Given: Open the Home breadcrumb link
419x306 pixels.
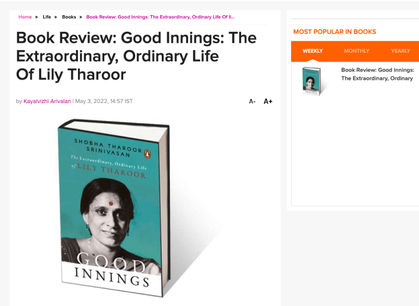Looking at the screenshot, I should click(25, 17).
